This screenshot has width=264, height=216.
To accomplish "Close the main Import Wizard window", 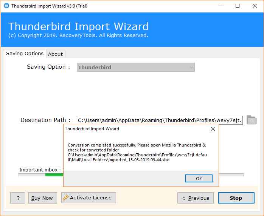I will (x=255, y=6).
